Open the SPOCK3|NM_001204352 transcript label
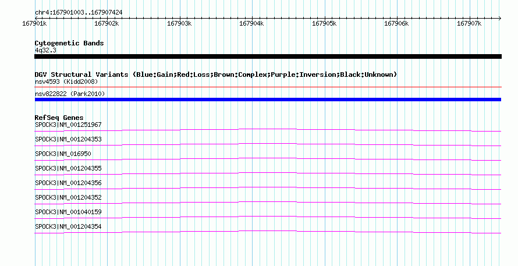 pyautogui.click(x=68, y=197)
